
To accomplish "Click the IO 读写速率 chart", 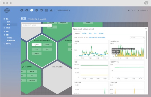I will (x=91, y=88).
